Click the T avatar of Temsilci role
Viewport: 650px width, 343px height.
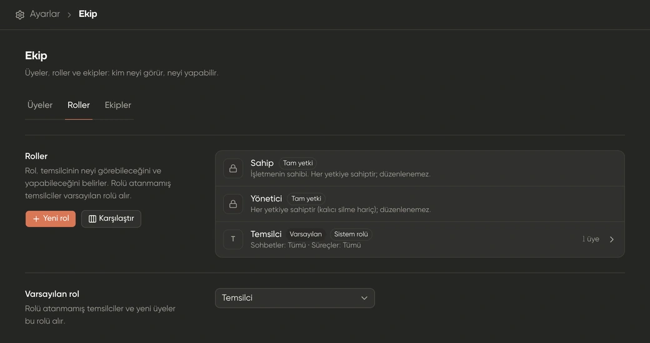(x=233, y=239)
